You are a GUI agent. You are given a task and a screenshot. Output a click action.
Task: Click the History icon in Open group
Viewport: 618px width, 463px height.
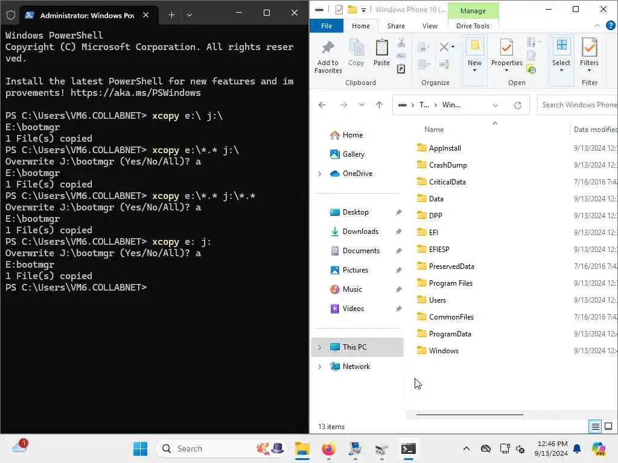click(531, 70)
